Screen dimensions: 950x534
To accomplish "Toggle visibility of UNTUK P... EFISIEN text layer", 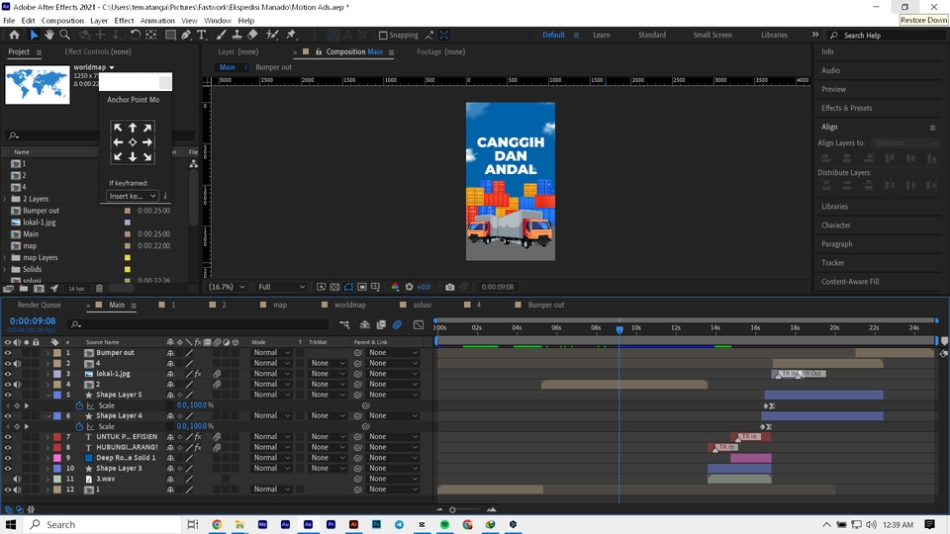I will coord(8,436).
